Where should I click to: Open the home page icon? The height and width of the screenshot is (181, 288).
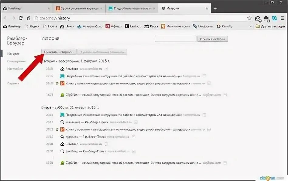click(x=28, y=18)
